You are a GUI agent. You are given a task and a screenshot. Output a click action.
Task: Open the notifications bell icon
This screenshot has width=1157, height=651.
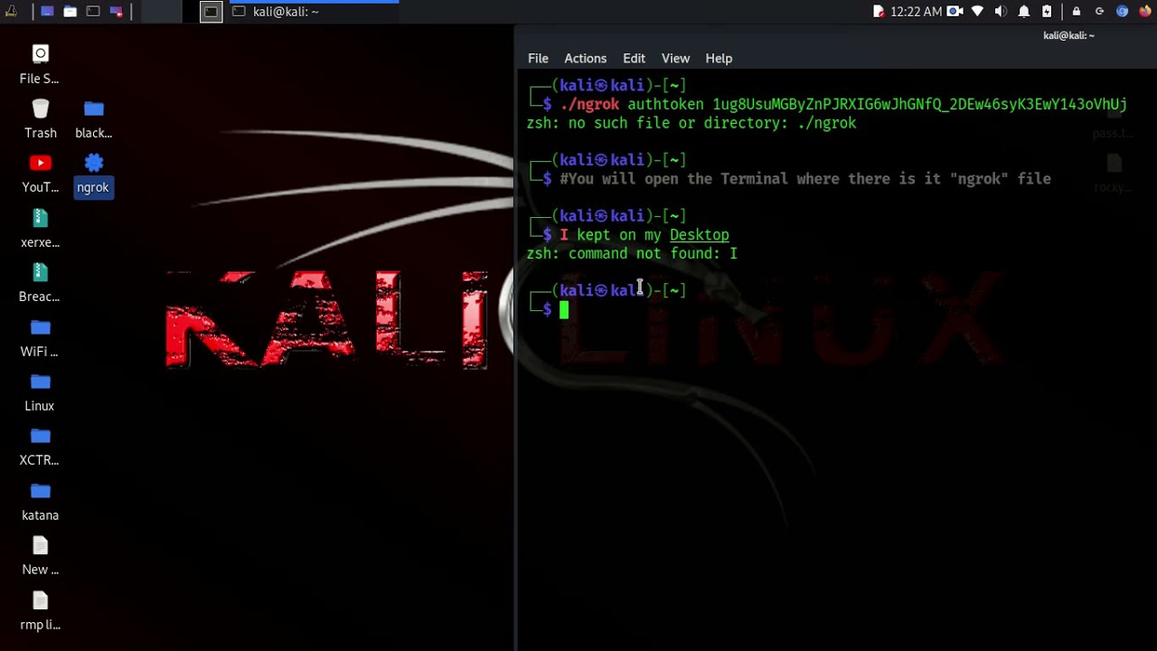[x=1024, y=12]
